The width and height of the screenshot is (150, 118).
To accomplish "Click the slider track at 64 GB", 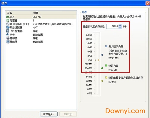I will (97, 35).
